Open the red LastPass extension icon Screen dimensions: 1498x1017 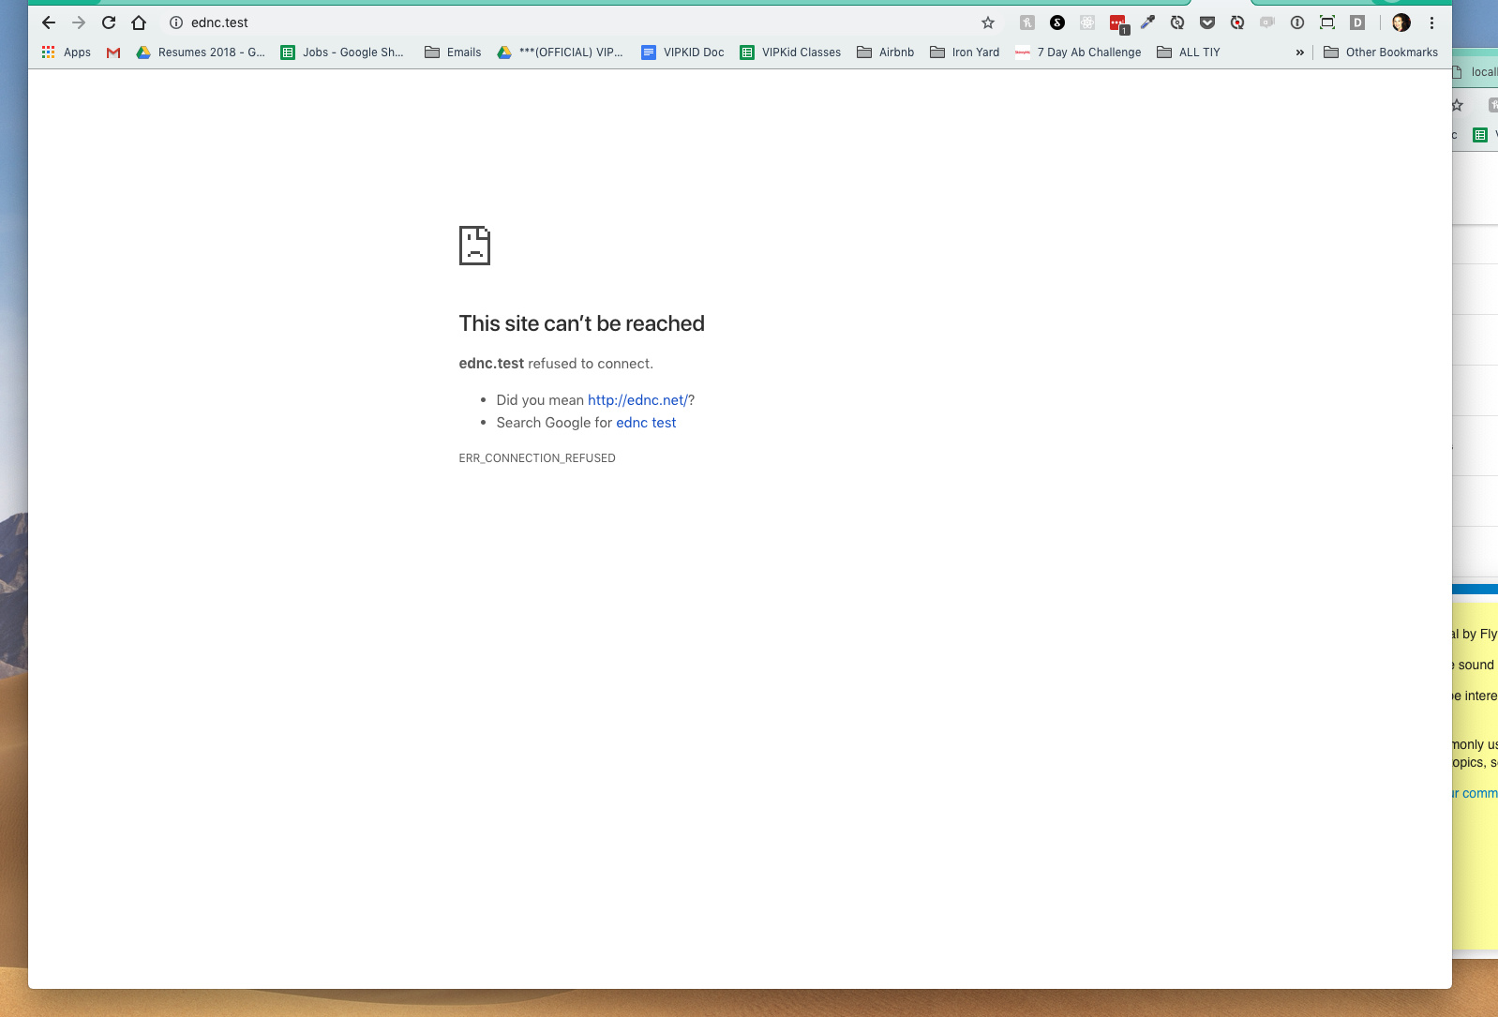point(1118,23)
